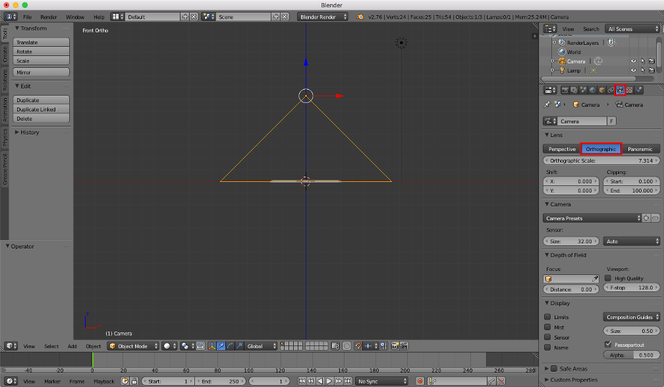This screenshot has height=387, width=664.
Task: Open the Render menu
Action: pos(48,17)
